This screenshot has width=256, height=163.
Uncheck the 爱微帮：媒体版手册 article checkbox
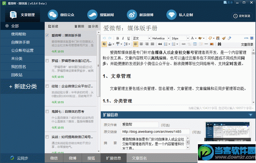point(47,35)
